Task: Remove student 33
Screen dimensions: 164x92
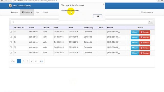Action: [x=145, y=37]
